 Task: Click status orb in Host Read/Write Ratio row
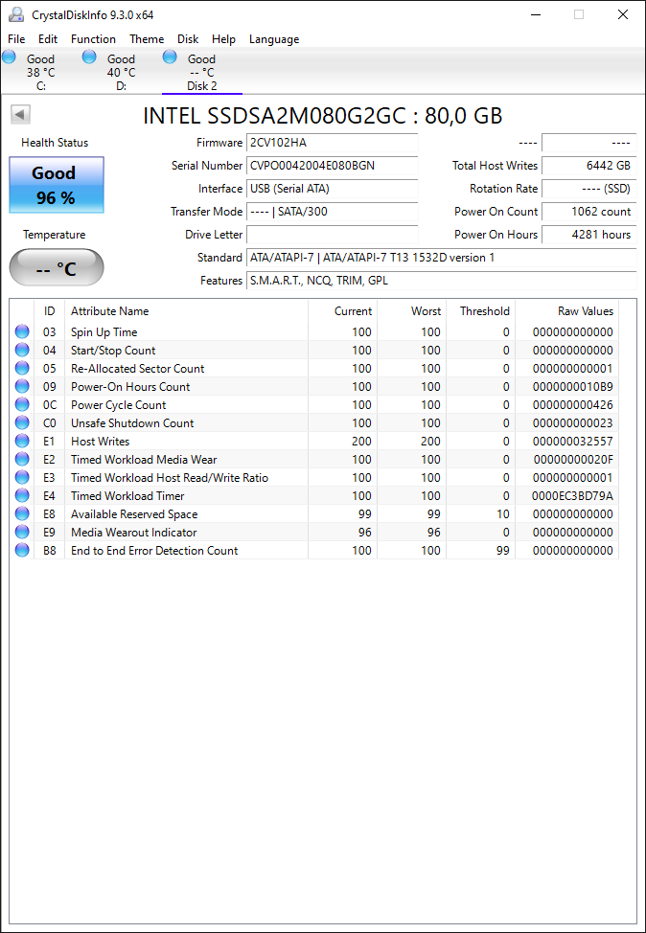coord(22,477)
